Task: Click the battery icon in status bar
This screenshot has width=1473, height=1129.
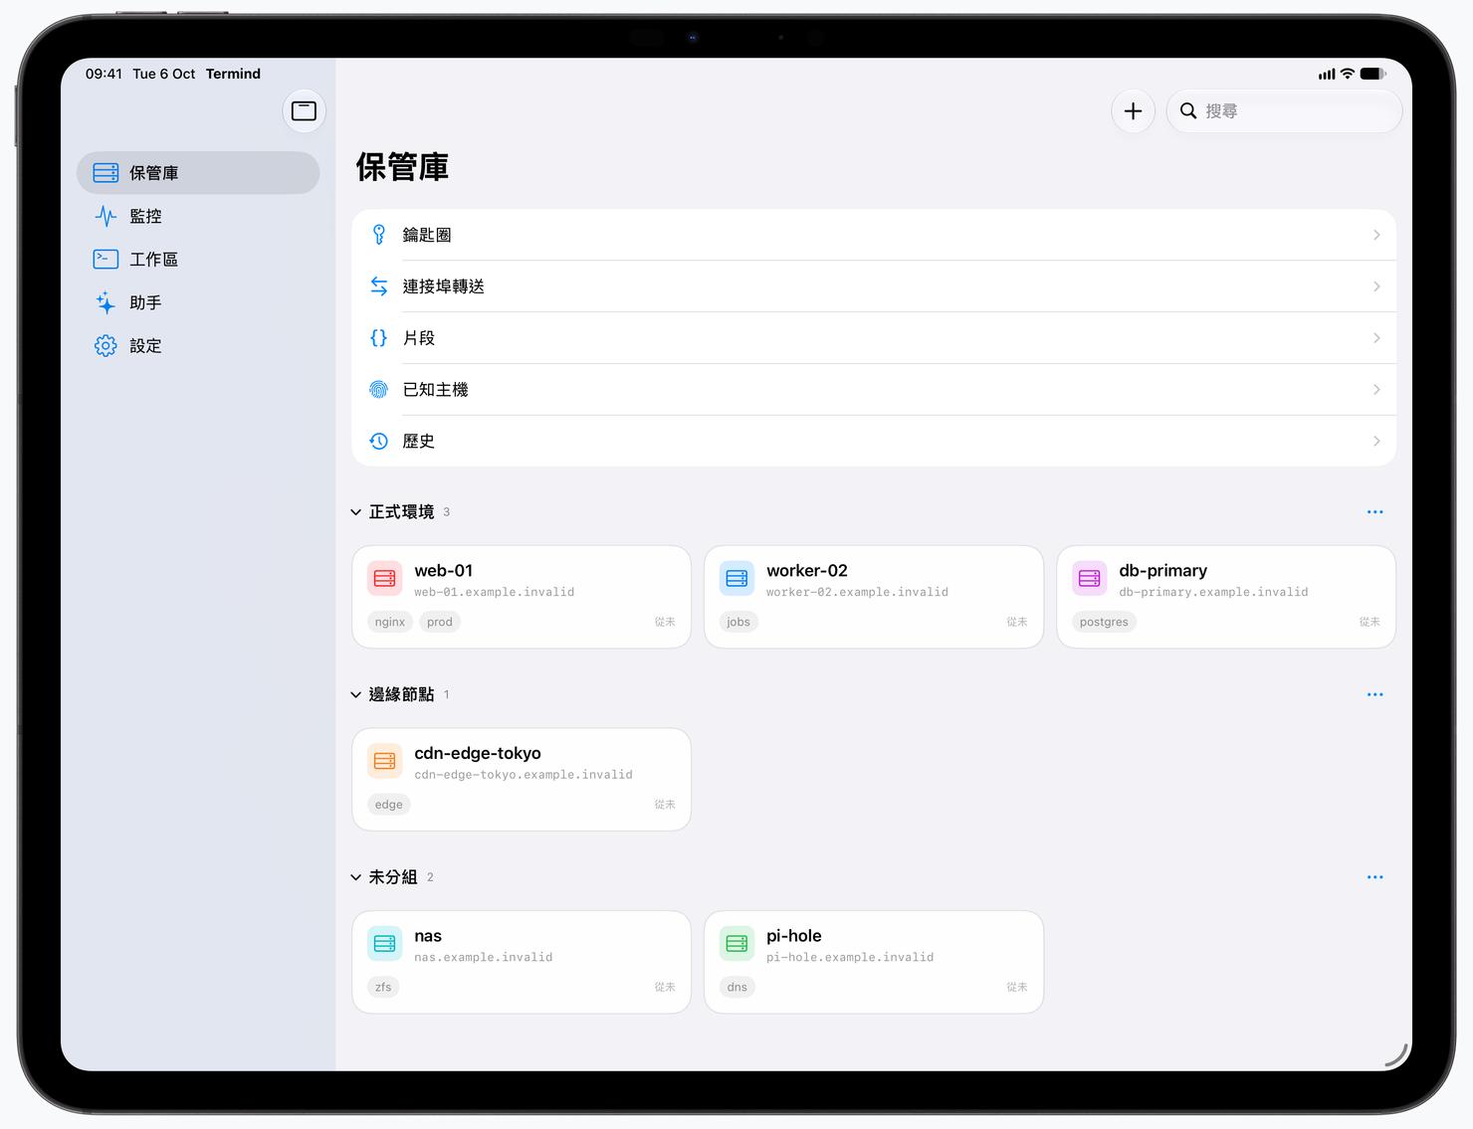Action: [1373, 74]
